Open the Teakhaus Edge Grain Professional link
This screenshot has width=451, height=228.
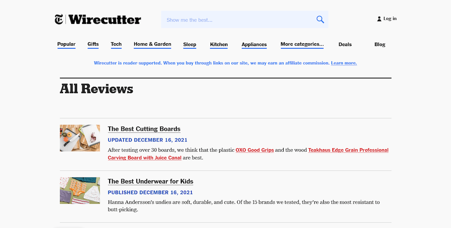(x=348, y=150)
